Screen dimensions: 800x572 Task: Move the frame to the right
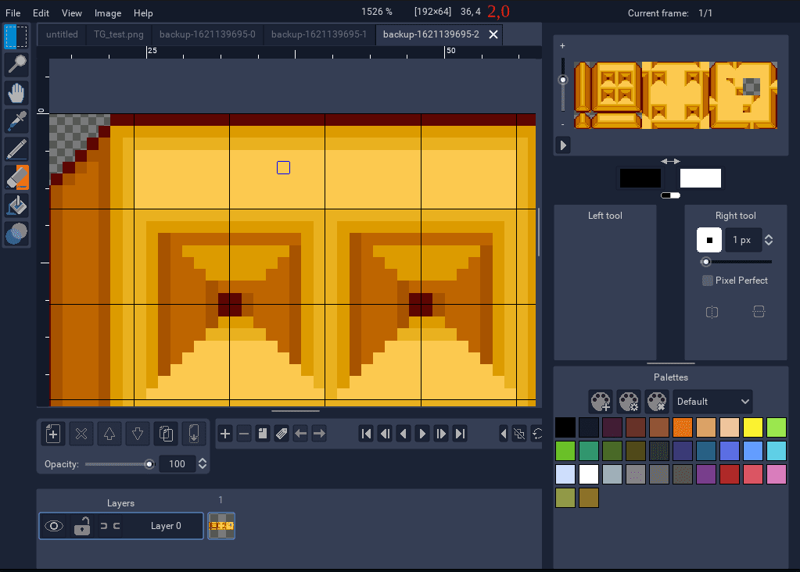[x=319, y=434]
